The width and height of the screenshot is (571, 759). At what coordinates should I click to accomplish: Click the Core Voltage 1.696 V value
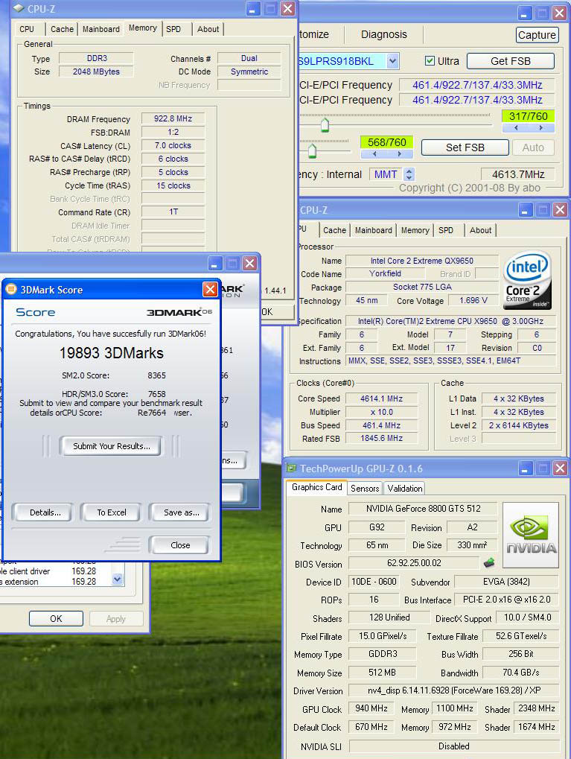click(473, 300)
